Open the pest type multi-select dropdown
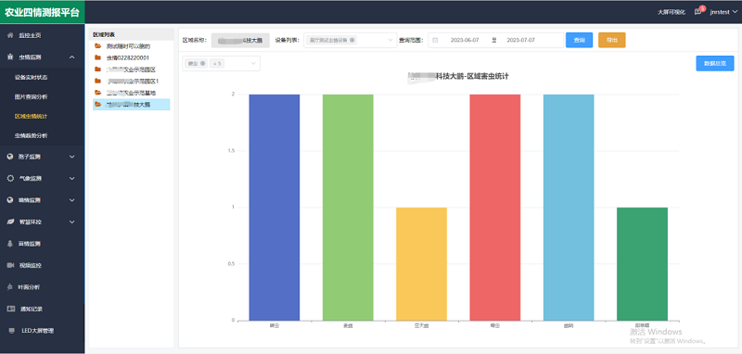 pyautogui.click(x=221, y=63)
